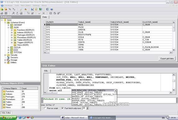Click the data grid scroll down arrow

point(174,50)
